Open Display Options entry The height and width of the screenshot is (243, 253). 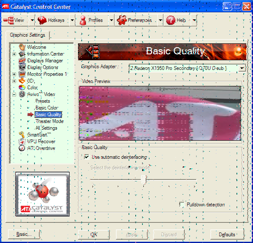pyautogui.click(x=43, y=67)
